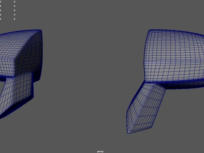This screenshot has width=204, height=153.
Task: Click the persp camera label
Action: [100, 151]
